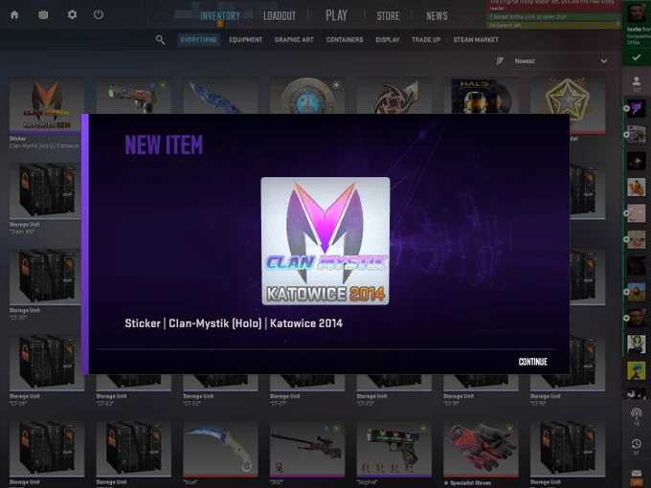Switch to the INVENTORY tab
The image size is (651, 488).
pos(220,15)
